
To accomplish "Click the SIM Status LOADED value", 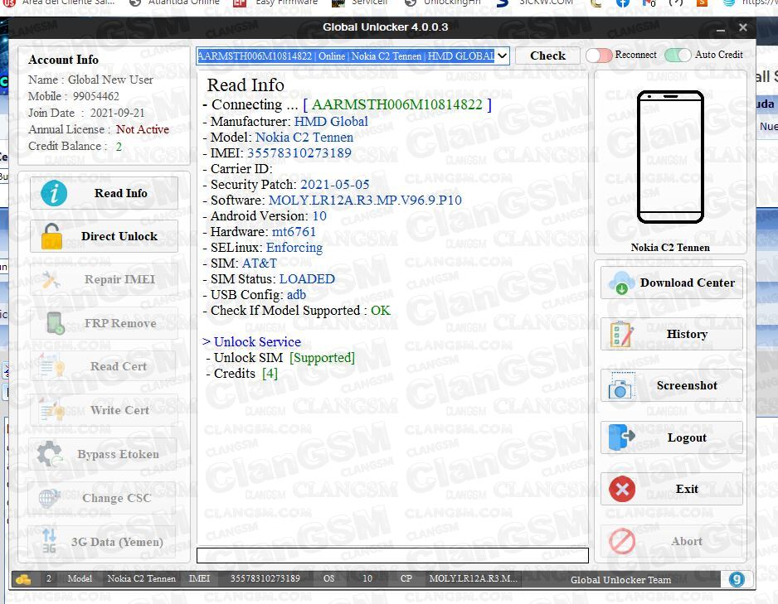I will coord(307,279).
